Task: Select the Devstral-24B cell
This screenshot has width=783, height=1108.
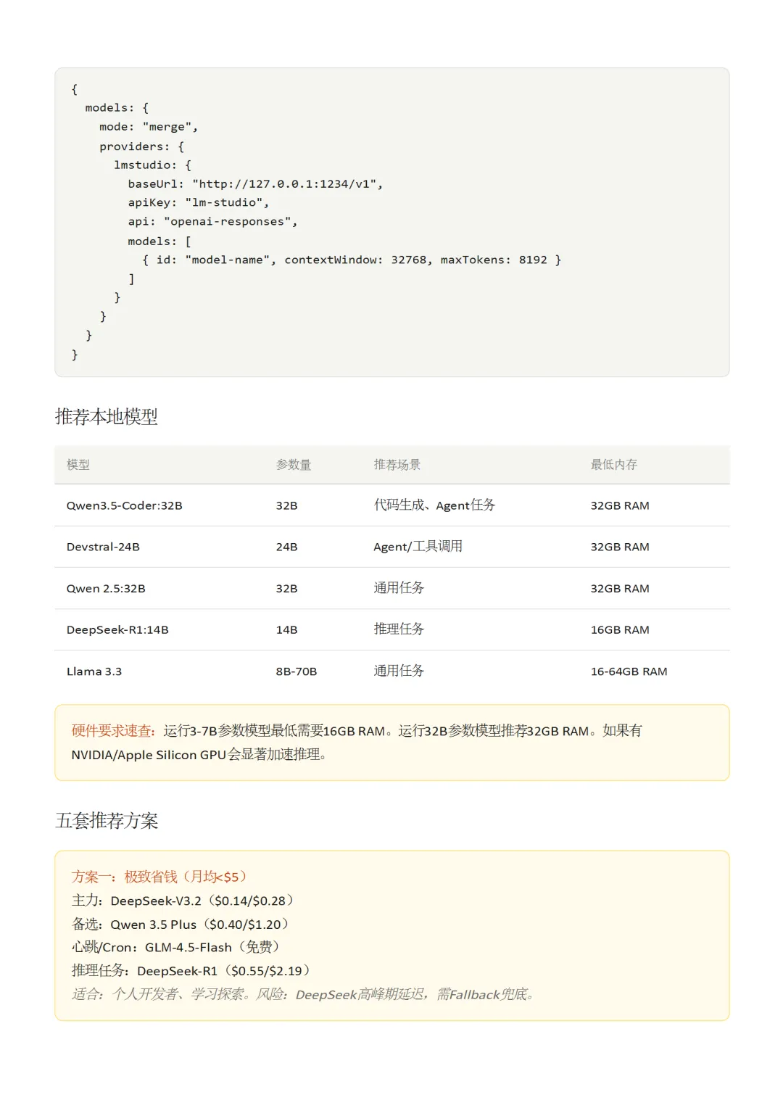Action: [x=103, y=547]
